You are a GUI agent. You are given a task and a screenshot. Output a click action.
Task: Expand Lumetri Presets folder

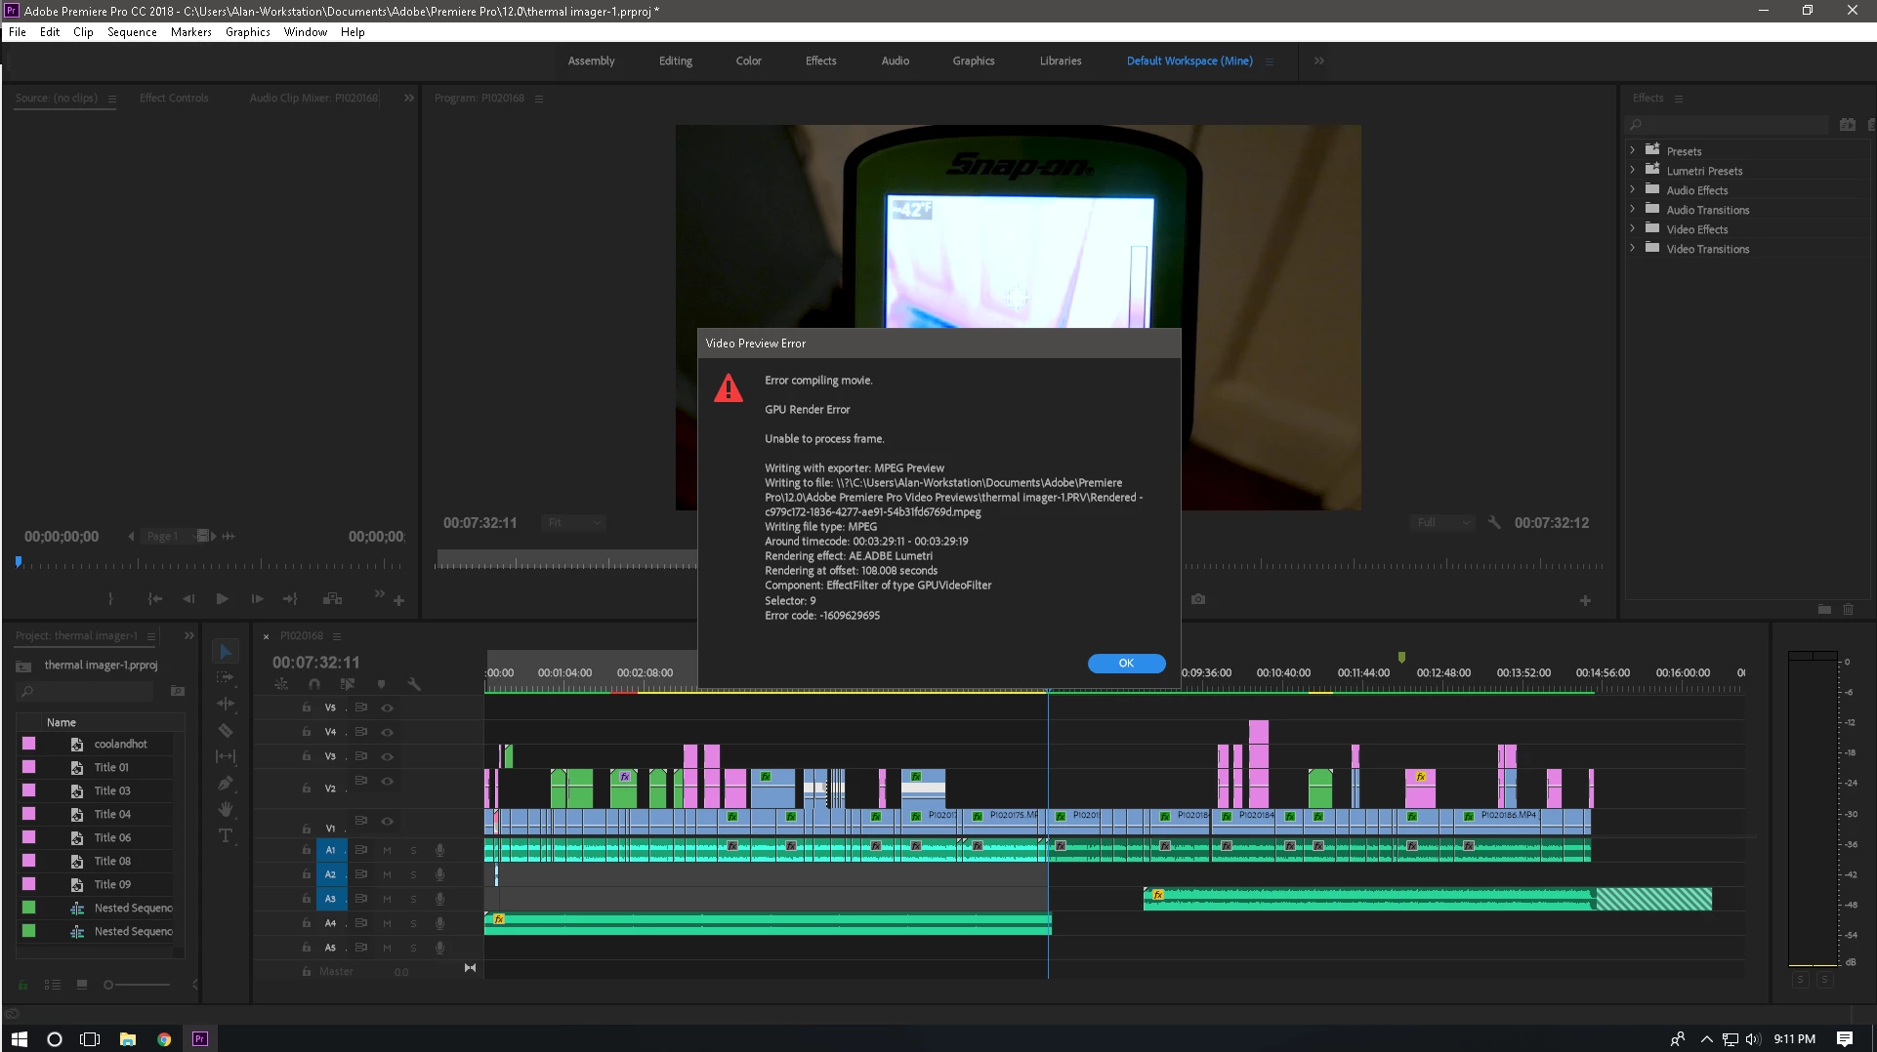1632,170
